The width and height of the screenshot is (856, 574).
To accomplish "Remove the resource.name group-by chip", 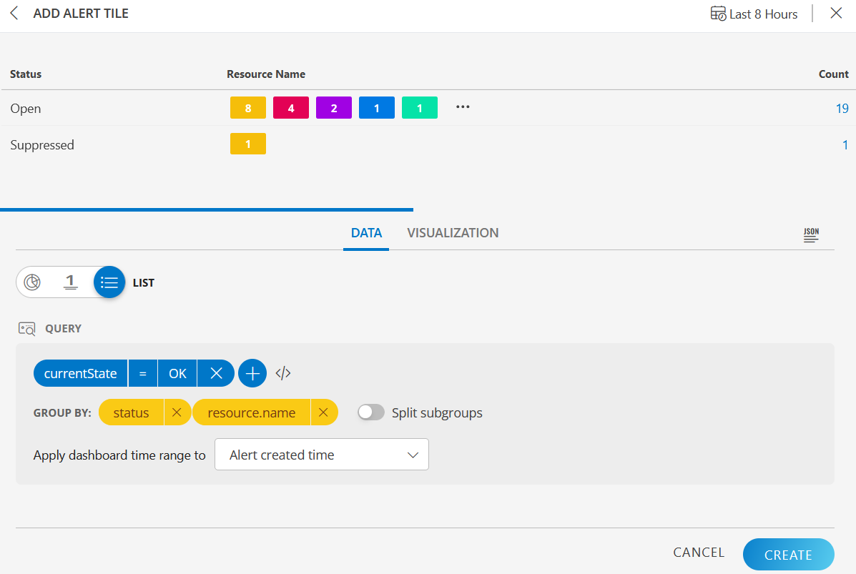I will tap(324, 412).
